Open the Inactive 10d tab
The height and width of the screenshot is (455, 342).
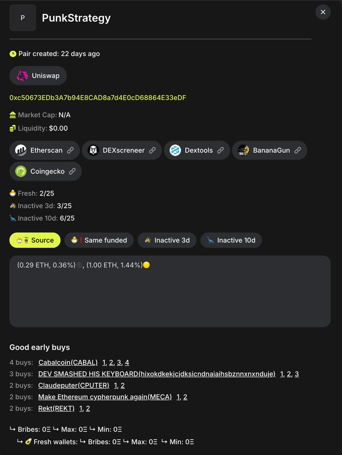coord(231,240)
